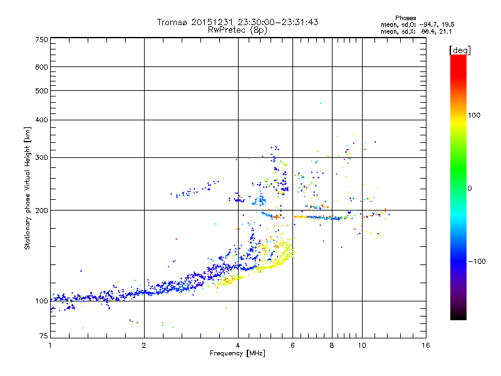Click the y-axis label '750'
This screenshot has height=376, width=501.
click(41, 39)
